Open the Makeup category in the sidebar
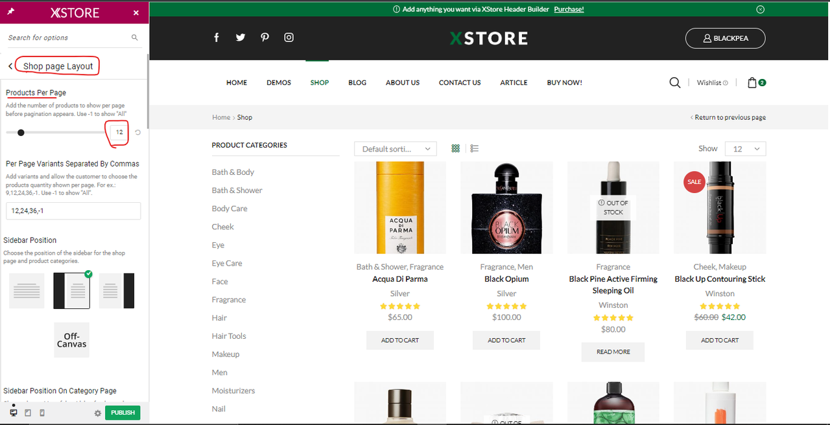 coord(226,354)
